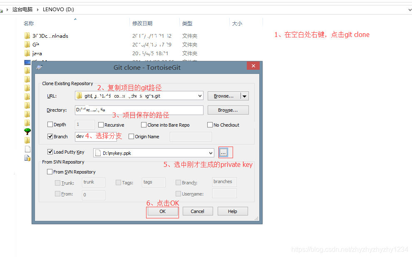Confirm the clone with OK
Viewport: 412px width, 257px height.
coord(162,211)
